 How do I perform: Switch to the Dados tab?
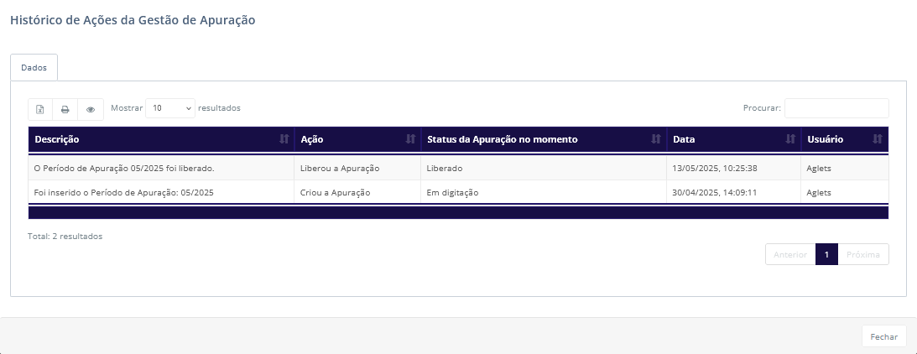[34, 67]
